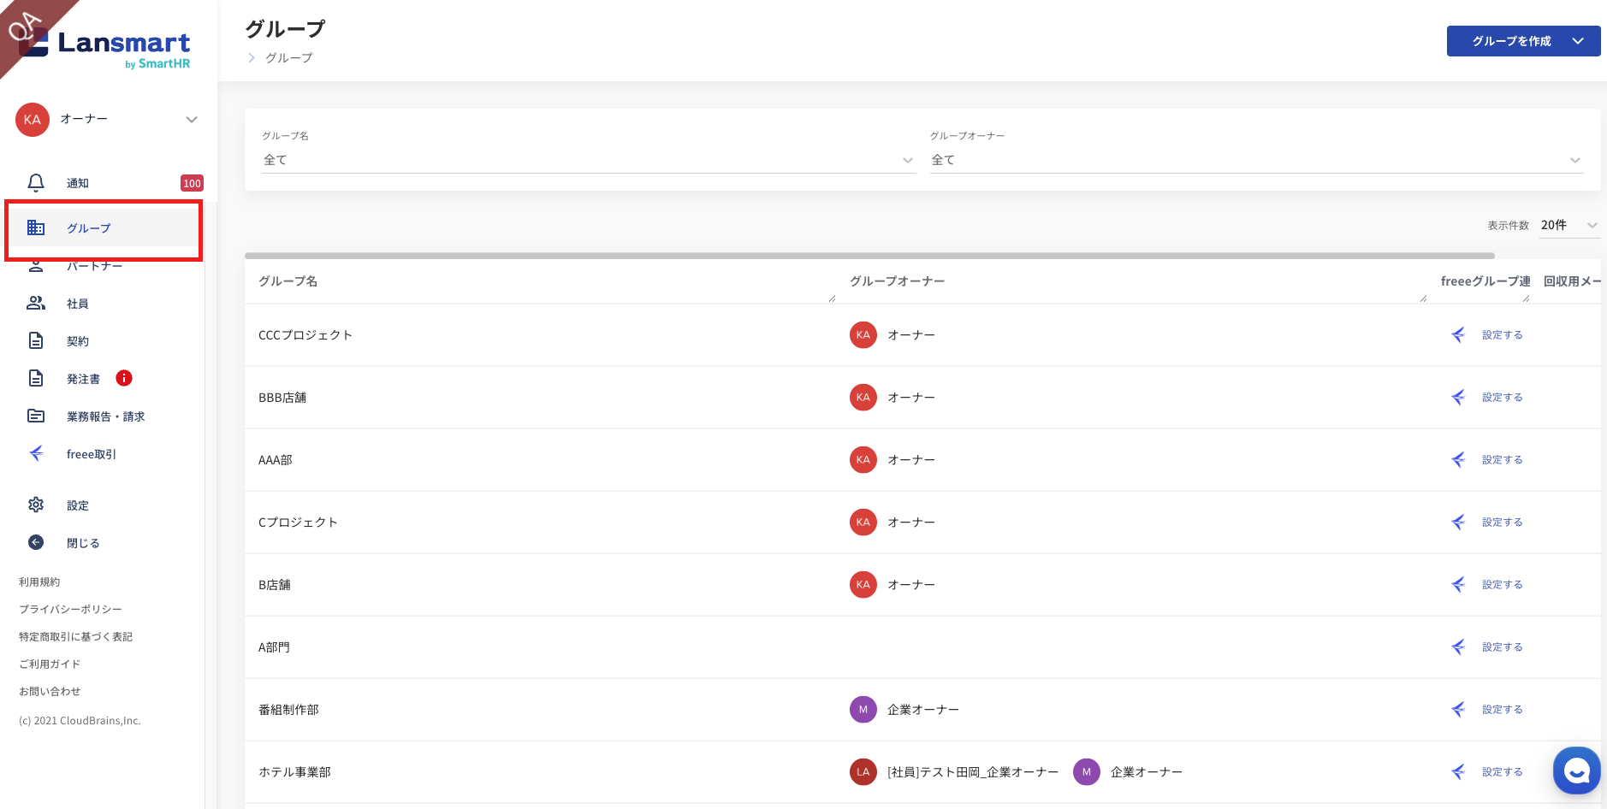Open the グループ menu item
The width and height of the screenshot is (1607, 809).
pos(89,228)
